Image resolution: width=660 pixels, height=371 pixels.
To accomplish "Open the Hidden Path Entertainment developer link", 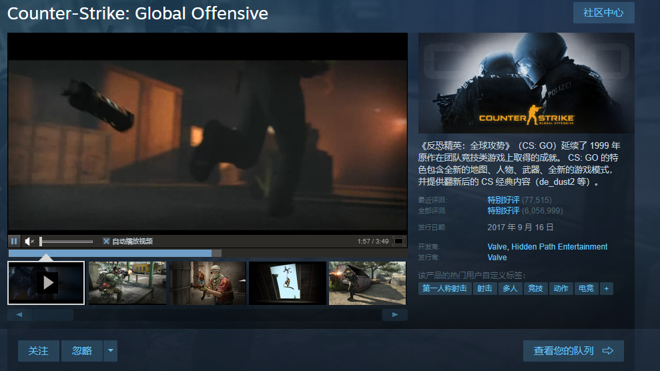I will [559, 246].
